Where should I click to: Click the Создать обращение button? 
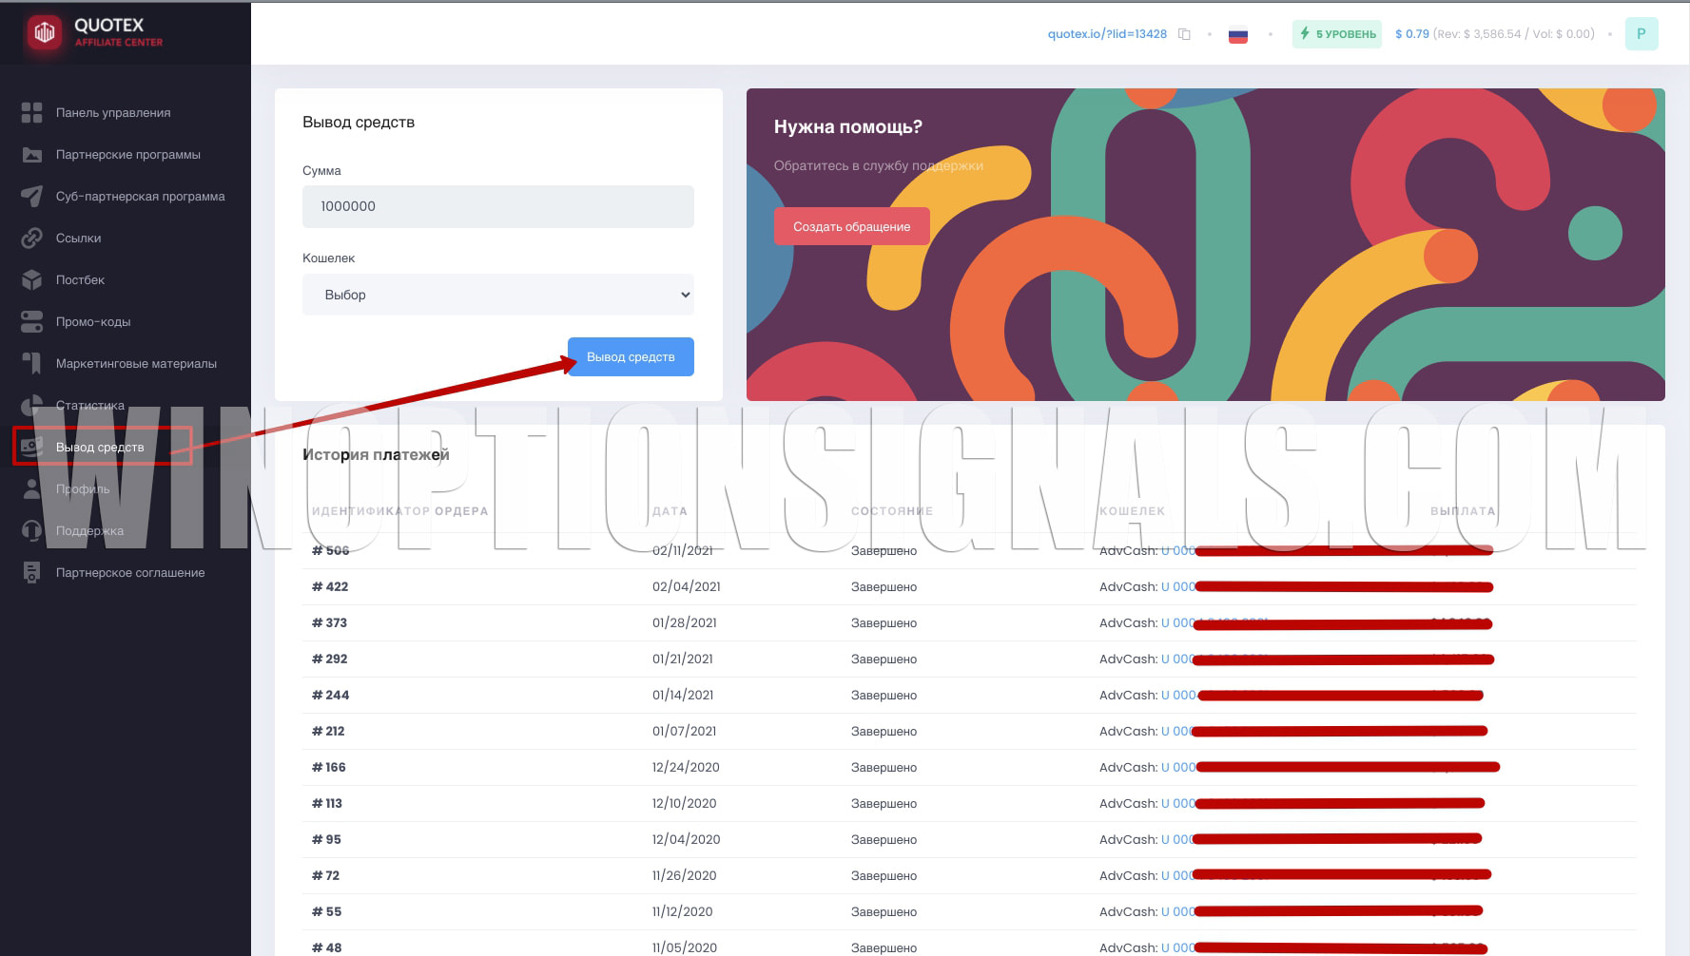pos(851,226)
